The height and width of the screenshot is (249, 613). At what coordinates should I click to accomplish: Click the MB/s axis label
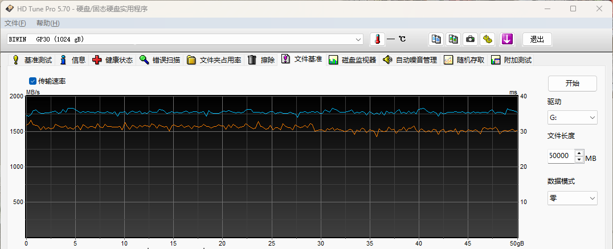(x=33, y=93)
